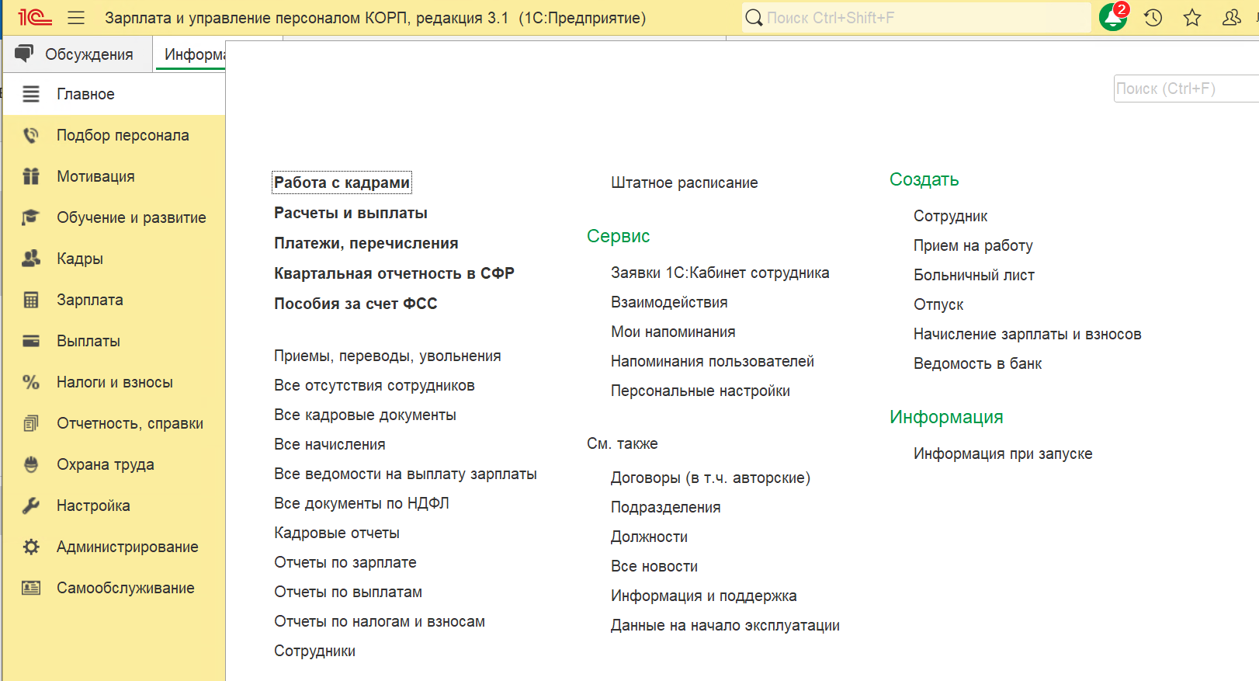Switch to the Обсуждения tab

(x=78, y=54)
